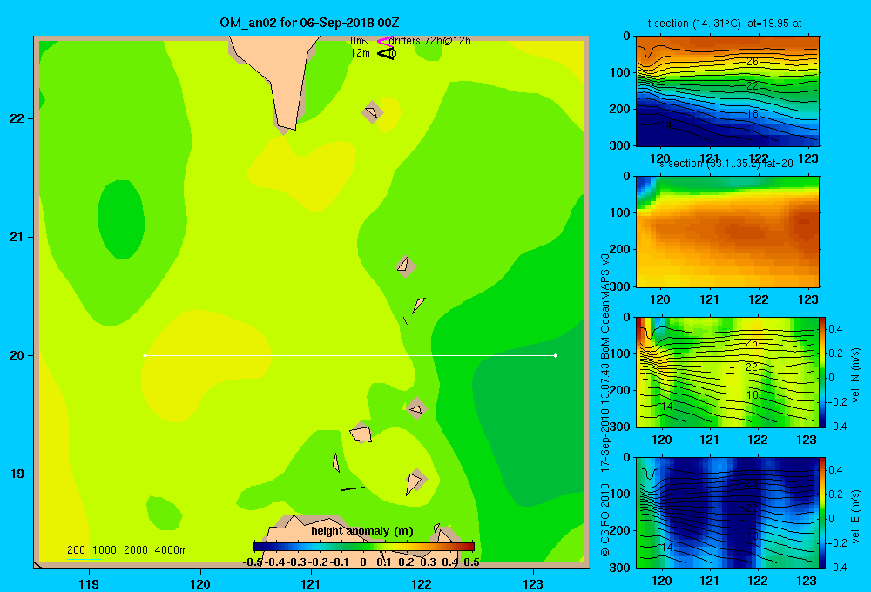Viewport: 871px width, 592px height.
Task: Open the northward velocity section plot
Action: (727, 372)
